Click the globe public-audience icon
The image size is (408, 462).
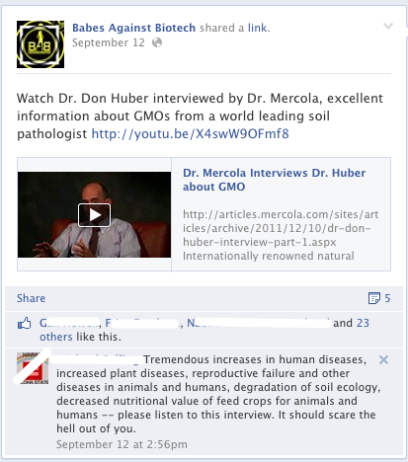(157, 42)
